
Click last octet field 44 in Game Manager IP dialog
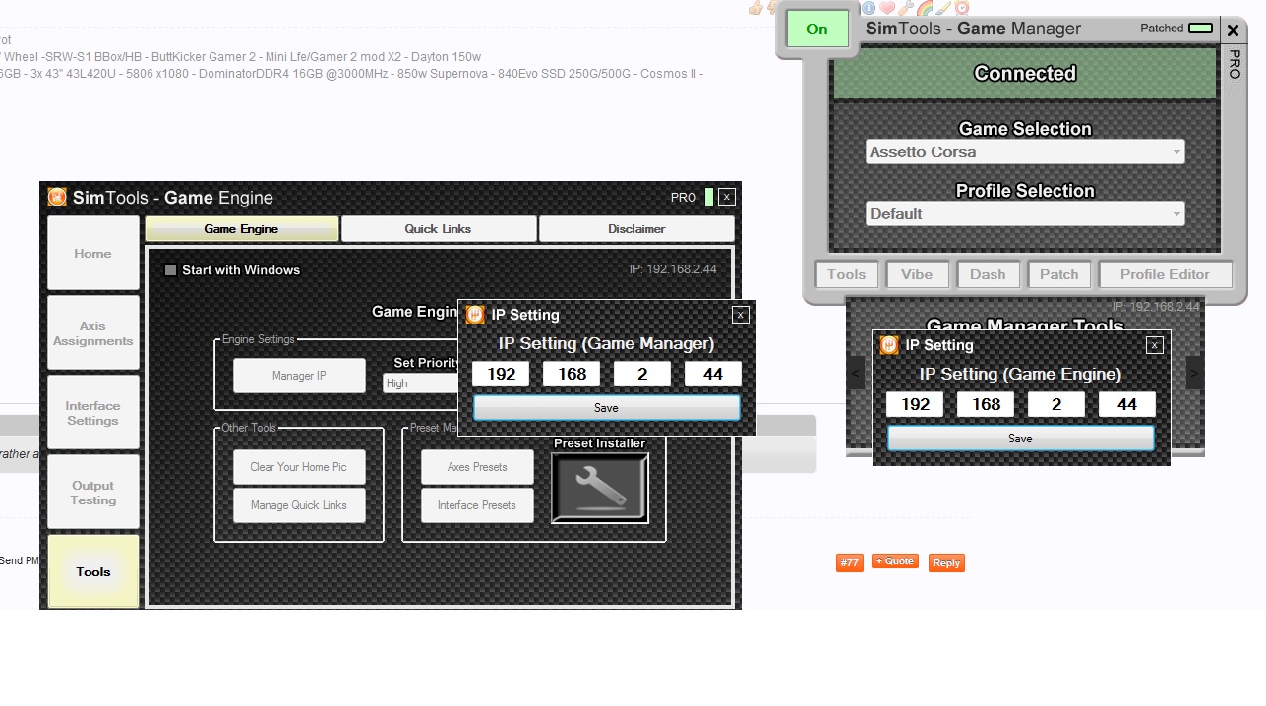[713, 374]
